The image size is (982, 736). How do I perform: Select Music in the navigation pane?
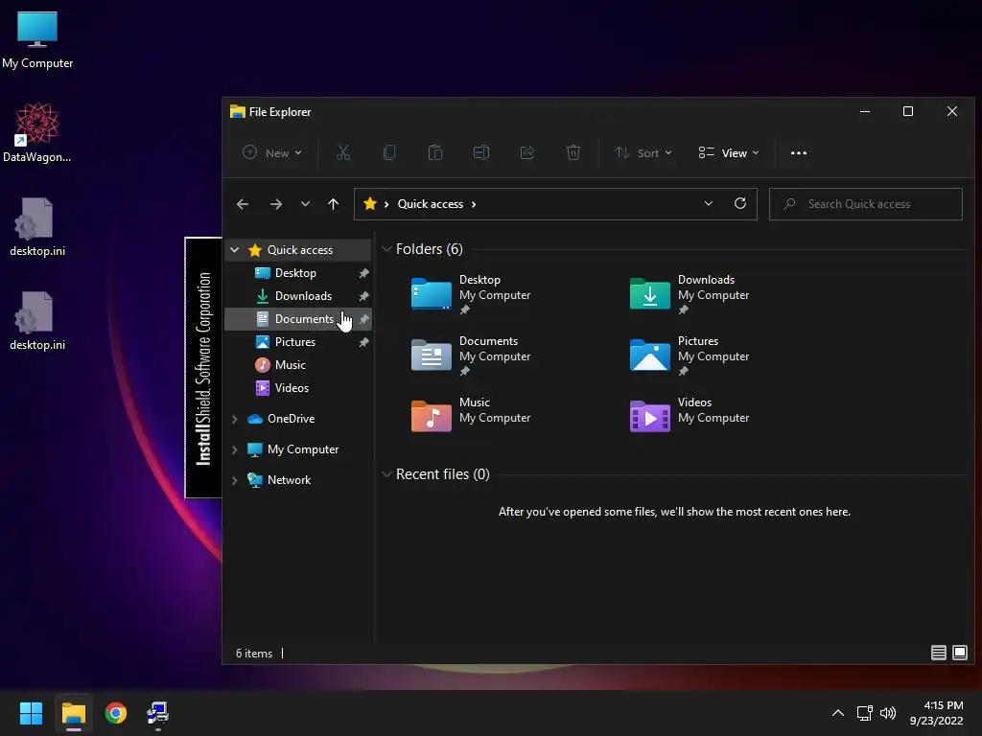[x=298, y=365]
